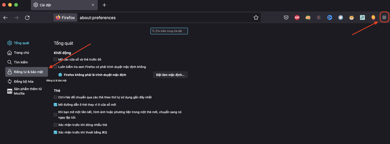
Task: Toggle Ctrl+Tab chuyển qua các thẻ checkbox
Action: [56, 97]
